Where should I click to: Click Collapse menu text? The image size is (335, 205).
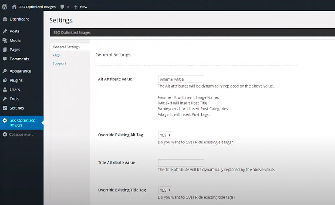coord(21,135)
